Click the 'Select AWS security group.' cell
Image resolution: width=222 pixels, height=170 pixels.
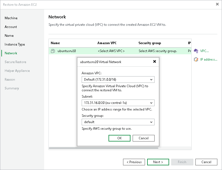coord(158,51)
